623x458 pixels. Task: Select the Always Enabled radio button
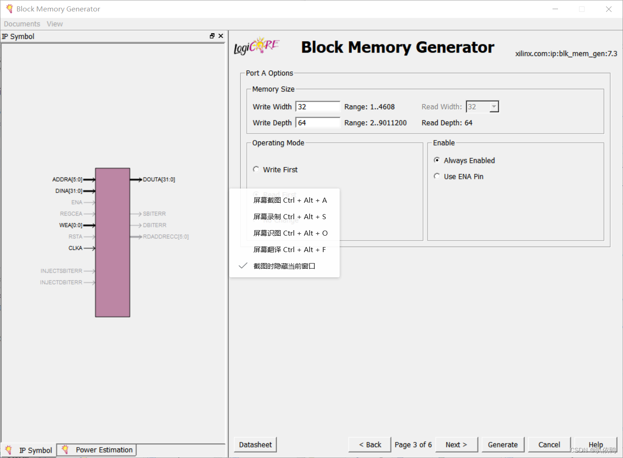click(x=437, y=160)
